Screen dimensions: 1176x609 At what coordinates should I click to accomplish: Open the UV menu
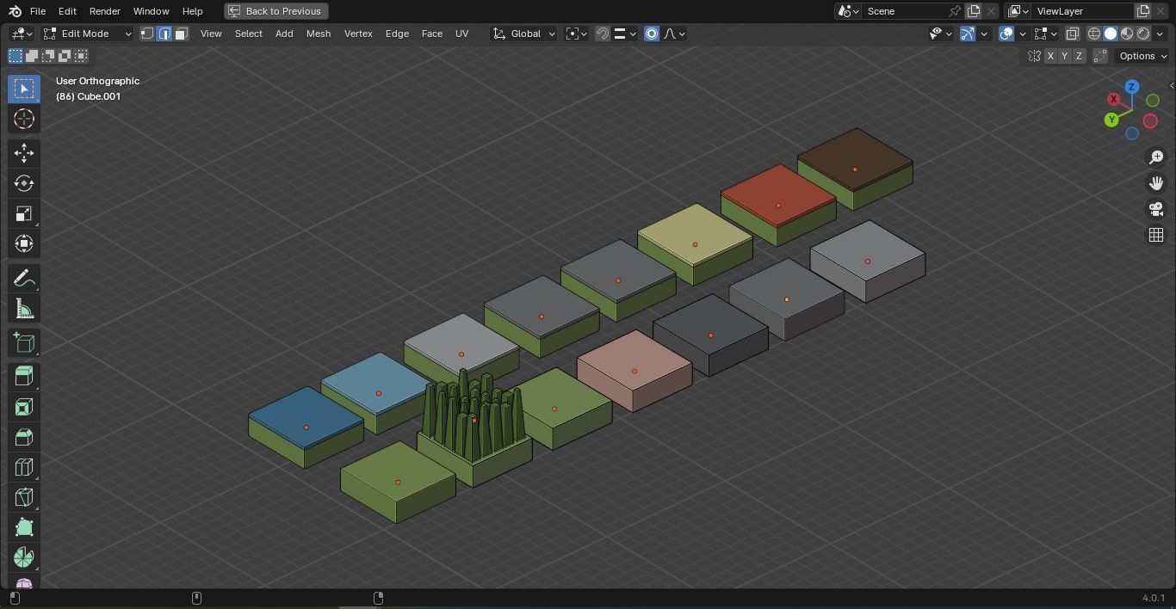(462, 34)
